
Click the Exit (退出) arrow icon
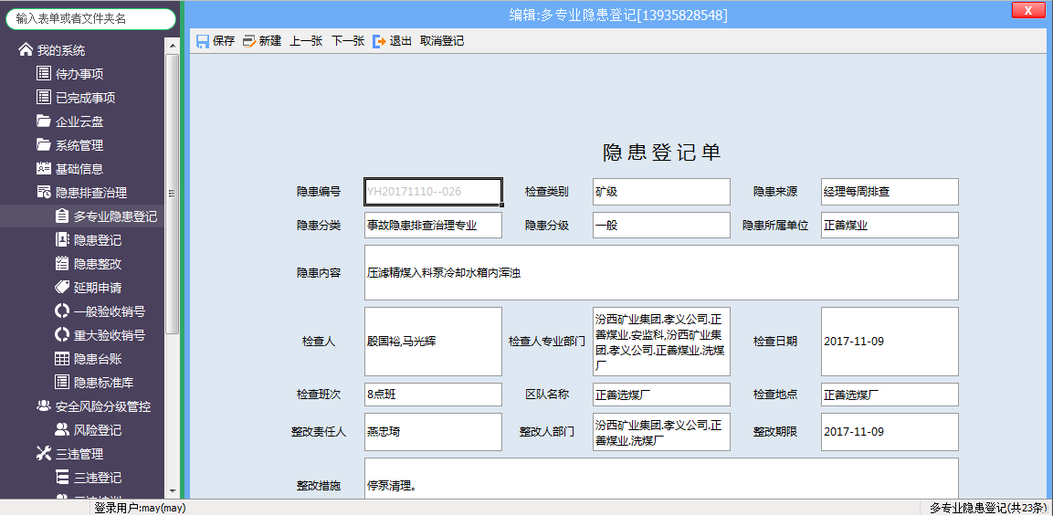(x=379, y=41)
